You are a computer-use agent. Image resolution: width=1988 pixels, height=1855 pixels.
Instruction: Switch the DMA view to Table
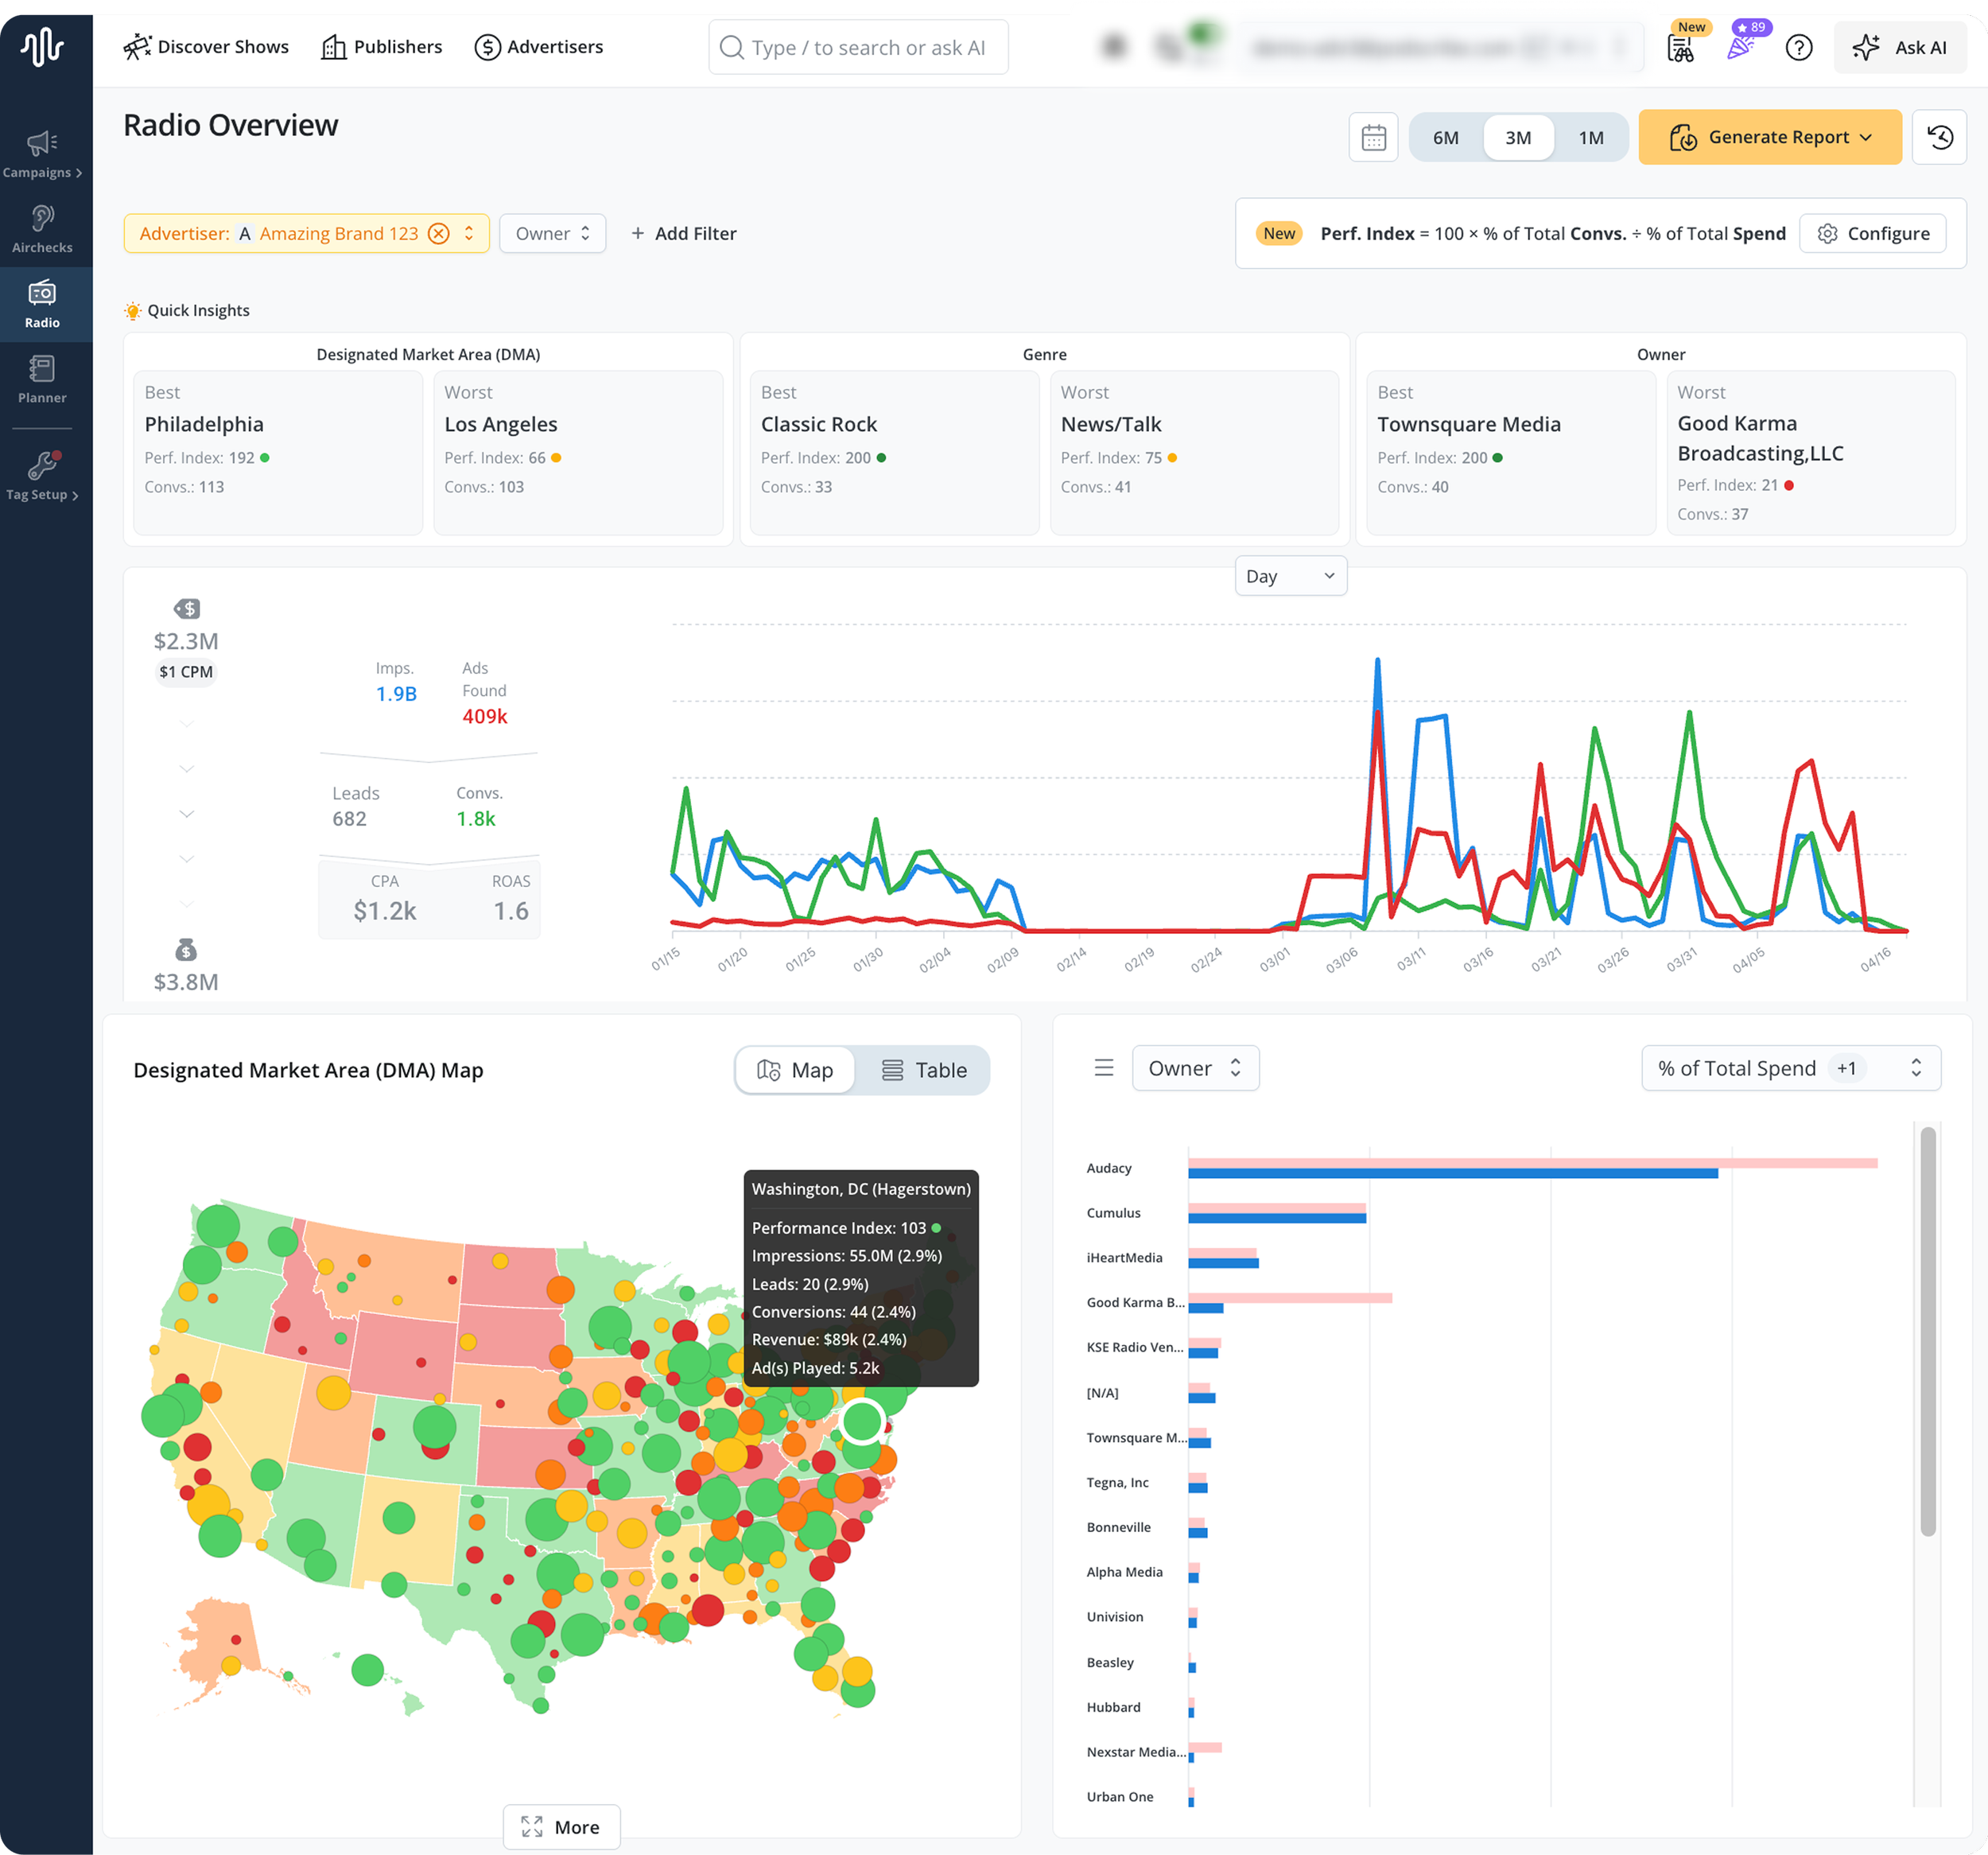pos(923,1070)
